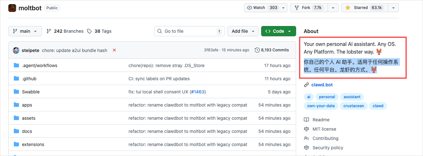The image size is (423, 156).
Task: Expand the green Code dropdown button
Action: 278,31
